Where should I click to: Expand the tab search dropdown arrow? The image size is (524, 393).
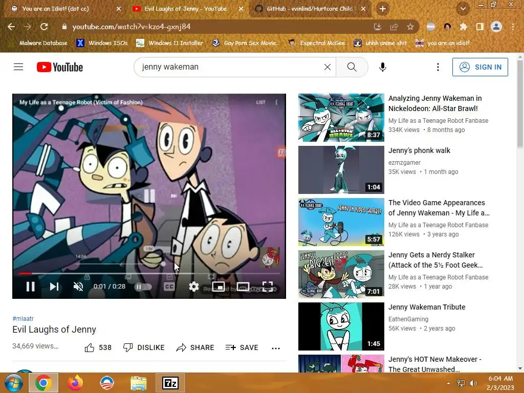pos(463,9)
